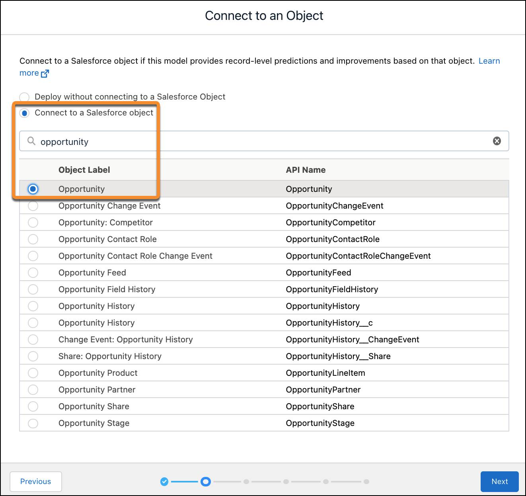Image resolution: width=526 pixels, height=496 pixels.
Task: Select the Opportunity Share object
Action: point(33,406)
